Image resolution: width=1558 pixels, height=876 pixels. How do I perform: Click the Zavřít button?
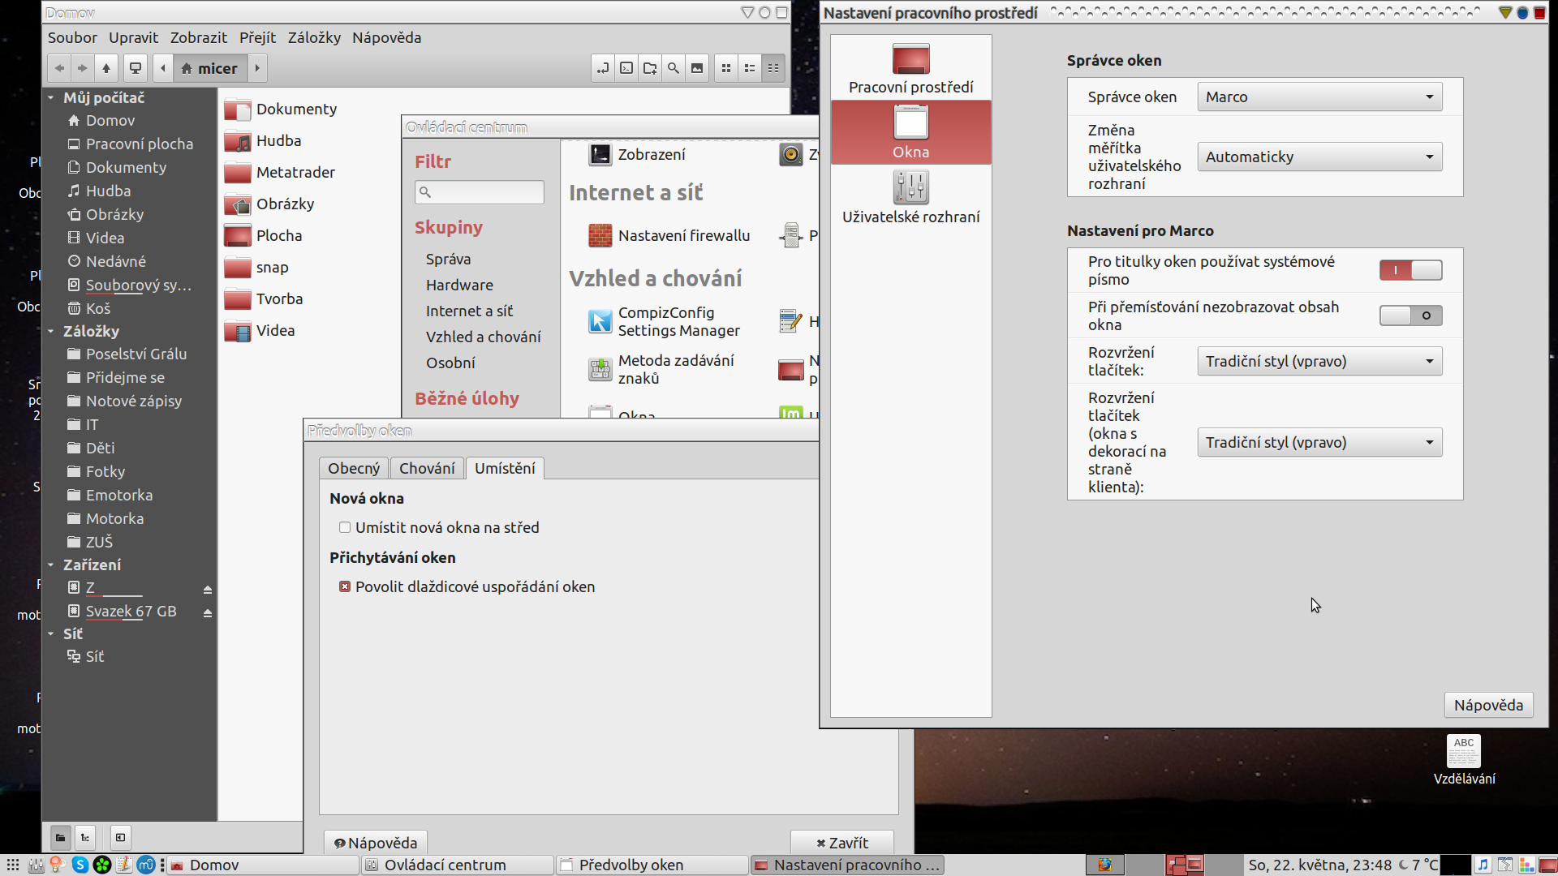[842, 843]
